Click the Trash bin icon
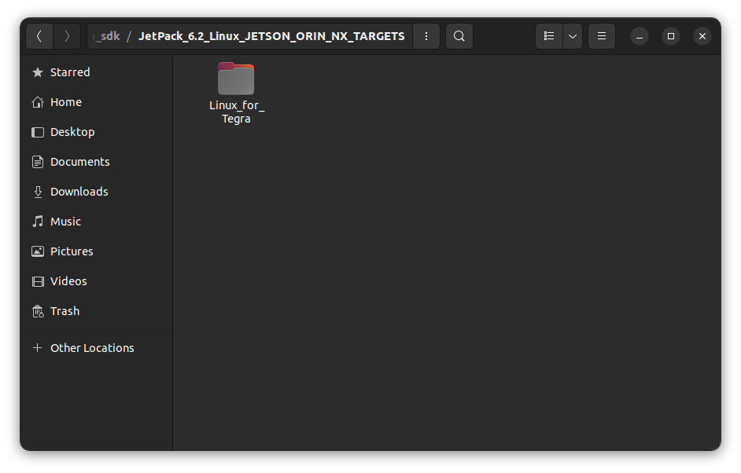The height and width of the screenshot is (473, 741). click(x=37, y=311)
